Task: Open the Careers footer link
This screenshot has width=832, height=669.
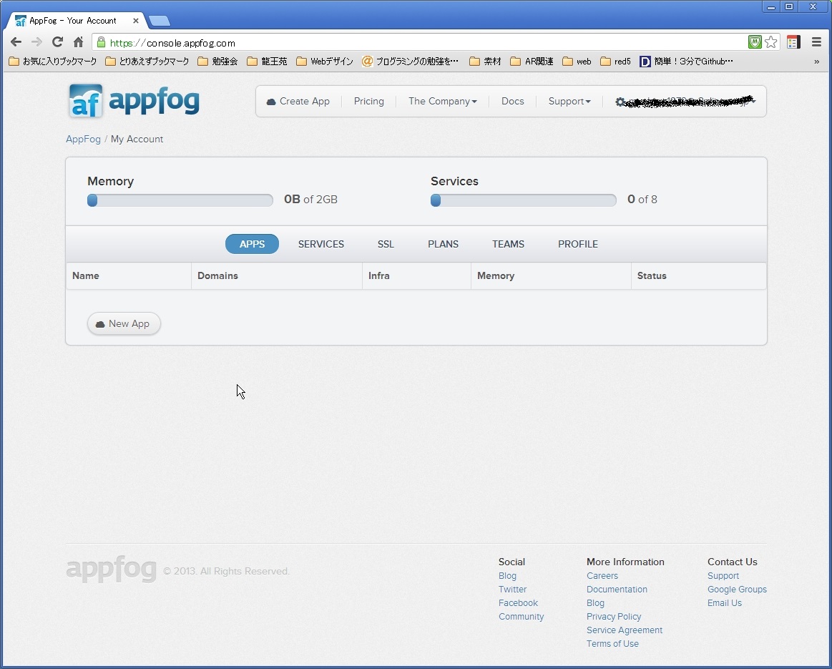Action: (602, 576)
